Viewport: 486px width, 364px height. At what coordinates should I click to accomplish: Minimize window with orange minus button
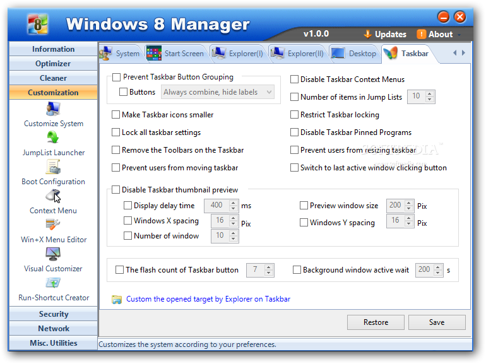click(444, 17)
